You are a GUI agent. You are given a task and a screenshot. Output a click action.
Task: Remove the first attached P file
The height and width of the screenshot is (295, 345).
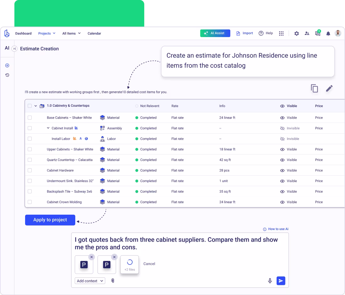coord(92,257)
